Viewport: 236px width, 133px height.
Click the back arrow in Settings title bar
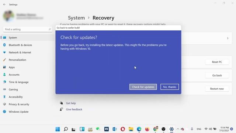[x=4, y=4]
